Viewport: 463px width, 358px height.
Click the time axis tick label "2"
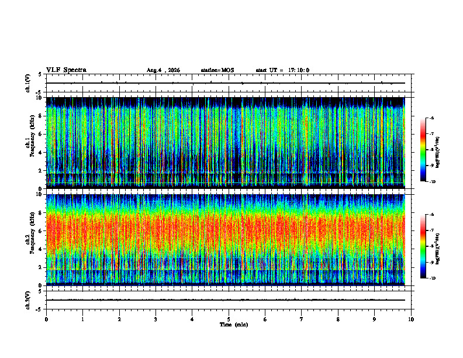tap(119, 319)
